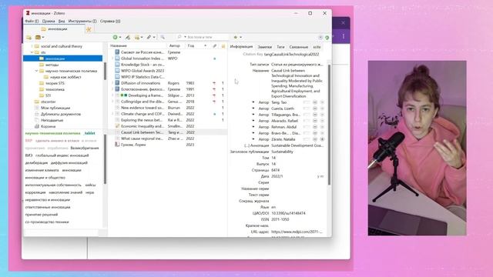Click the notes column header icon
The width and height of the screenshot is (493, 277).
coord(223,46)
